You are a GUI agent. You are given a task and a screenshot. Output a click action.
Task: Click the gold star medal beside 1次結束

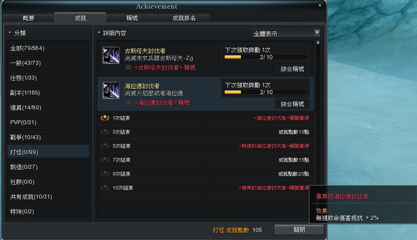pyautogui.click(x=105, y=118)
